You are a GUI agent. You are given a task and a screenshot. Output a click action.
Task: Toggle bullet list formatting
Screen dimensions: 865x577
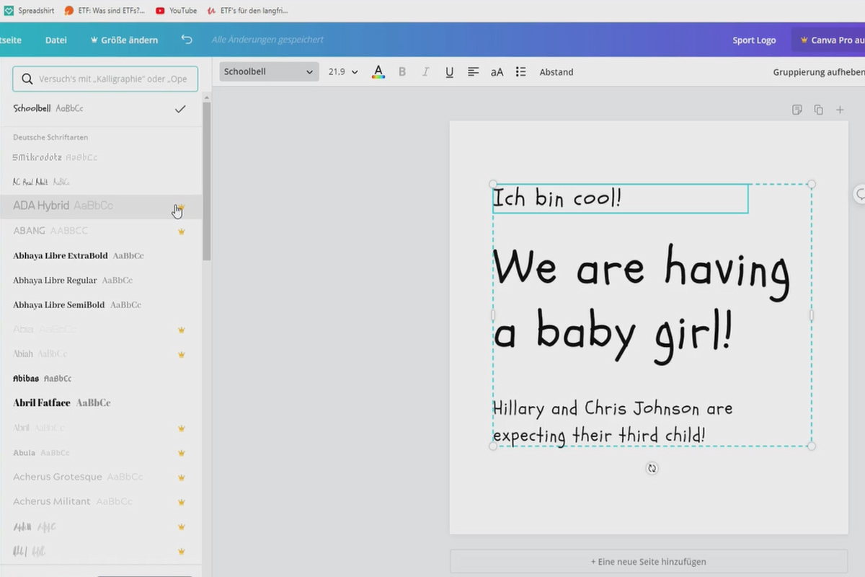click(x=520, y=72)
